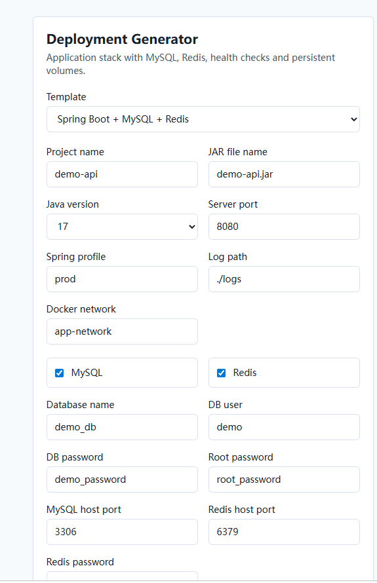
Task: Click the Project name field
Action: point(122,174)
